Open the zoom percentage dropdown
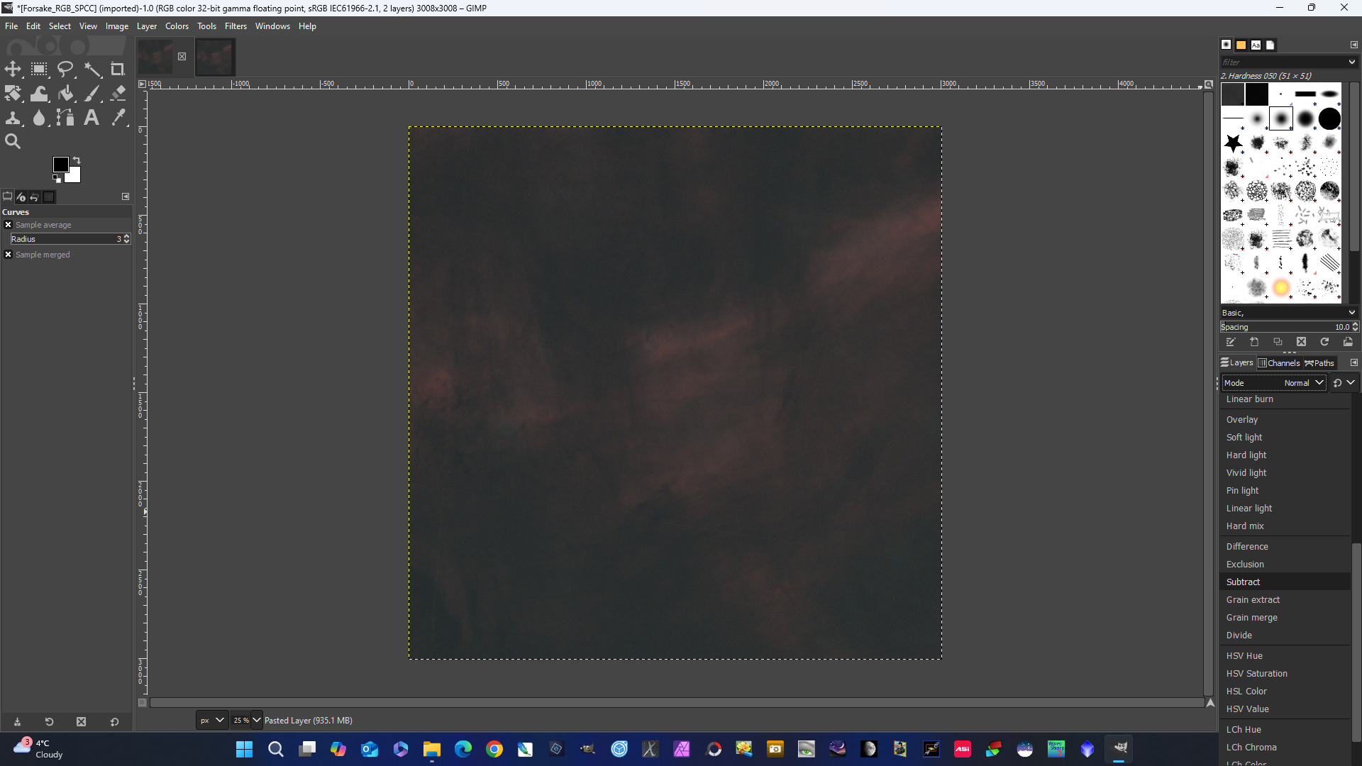 click(x=257, y=720)
